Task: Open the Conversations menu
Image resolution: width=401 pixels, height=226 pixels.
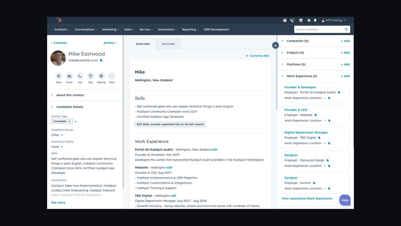Action: [x=86, y=29]
